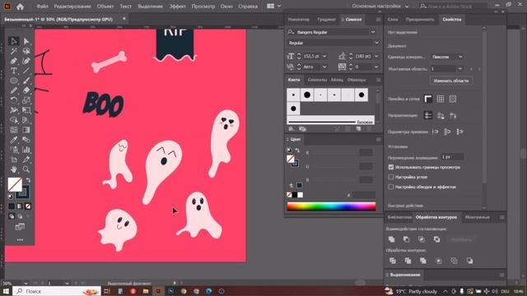
Task: Open the kerning 'Авто' dropdown
Action: (x=324, y=67)
